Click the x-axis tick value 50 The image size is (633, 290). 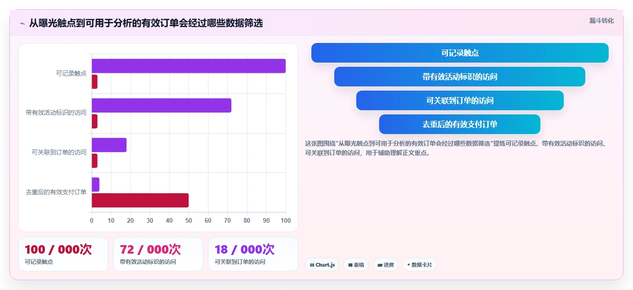click(x=188, y=220)
